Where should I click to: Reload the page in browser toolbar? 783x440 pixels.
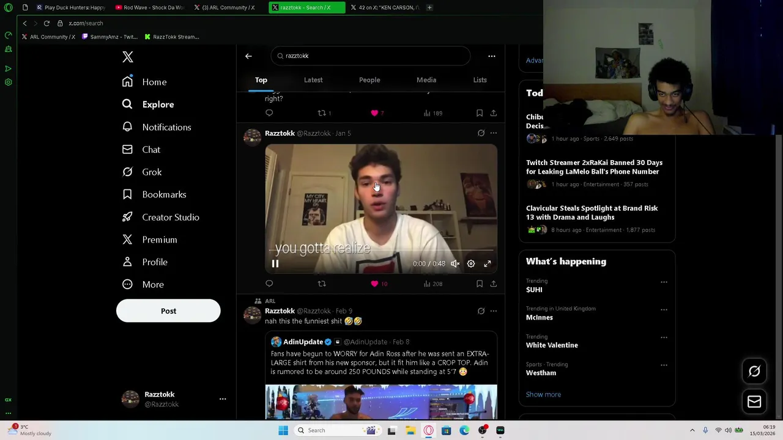pyautogui.click(x=46, y=23)
